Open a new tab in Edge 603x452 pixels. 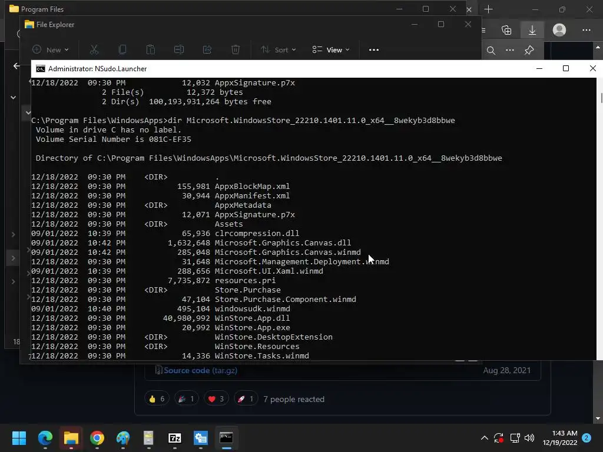[x=488, y=9]
